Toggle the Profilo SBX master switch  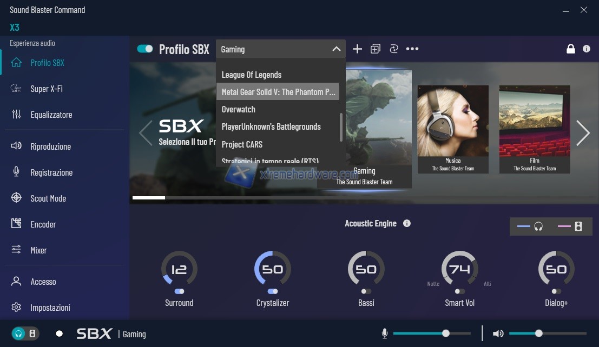[x=145, y=49]
